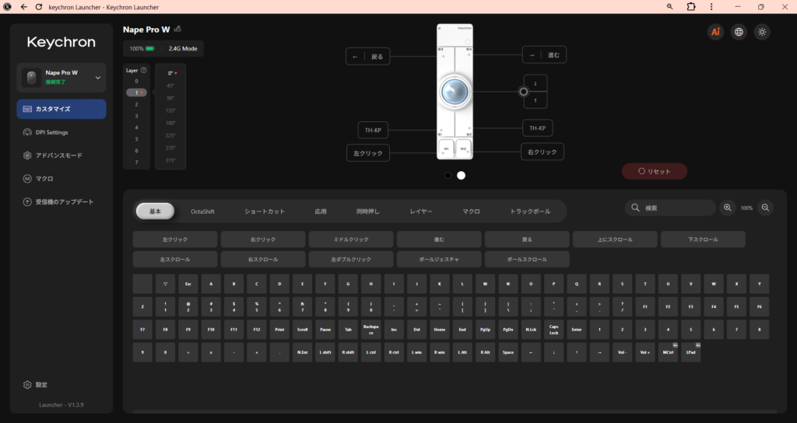Click scroll-up arrow box beside the wheel icon
The width and height of the screenshot is (797, 423).
(535, 100)
